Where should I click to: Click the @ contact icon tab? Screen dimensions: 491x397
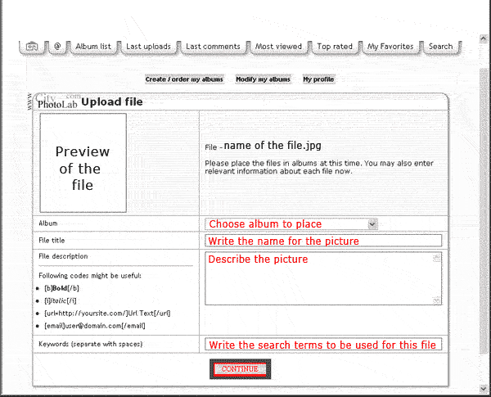(57, 47)
